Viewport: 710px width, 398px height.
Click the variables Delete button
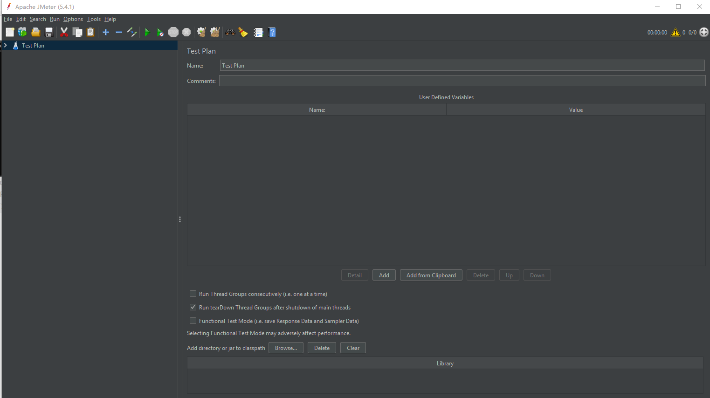click(481, 275)
